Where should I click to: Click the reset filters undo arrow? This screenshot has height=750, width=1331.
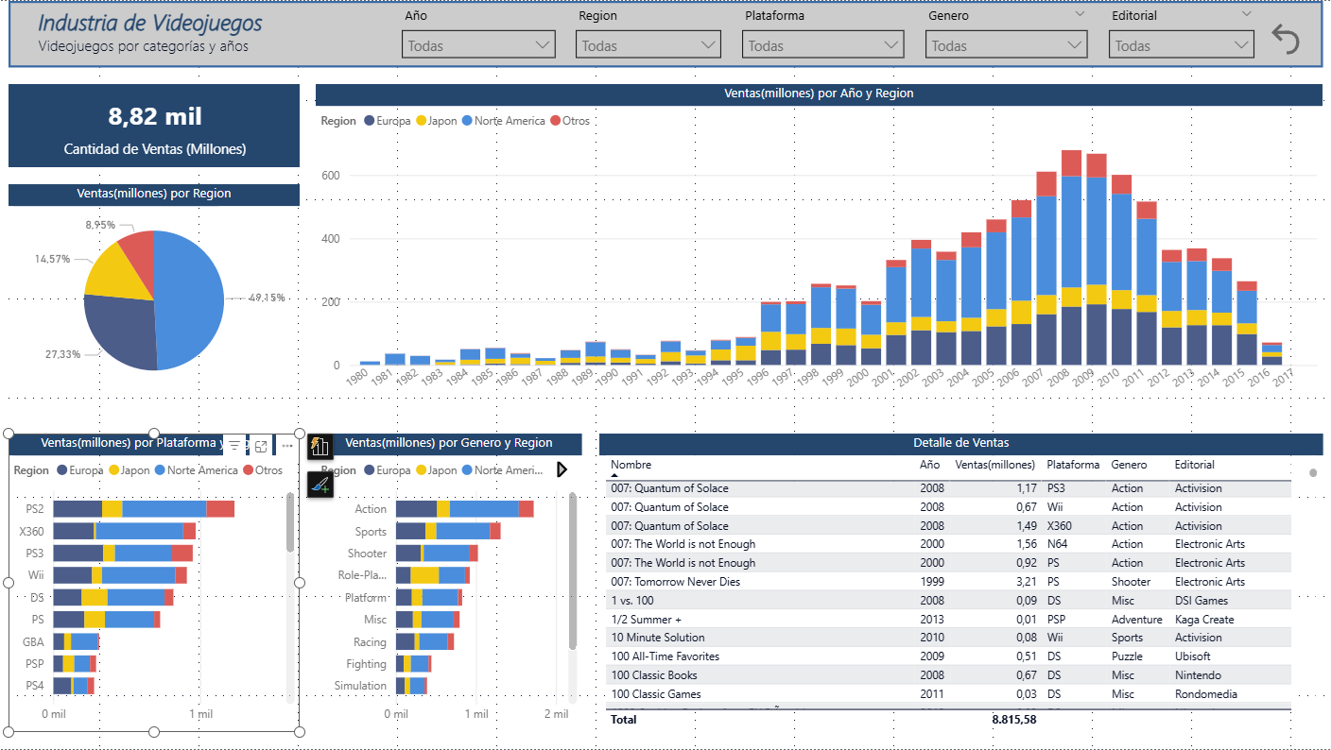coord(1285,40)
